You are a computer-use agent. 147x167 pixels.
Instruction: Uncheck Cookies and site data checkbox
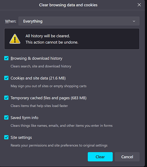tap(6, 78)
